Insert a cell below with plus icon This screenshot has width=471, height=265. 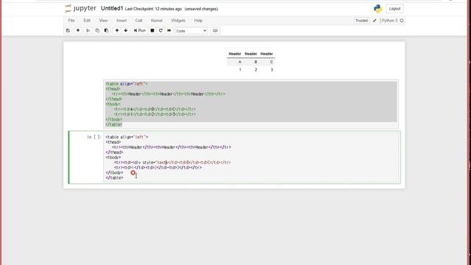point(78,31)
